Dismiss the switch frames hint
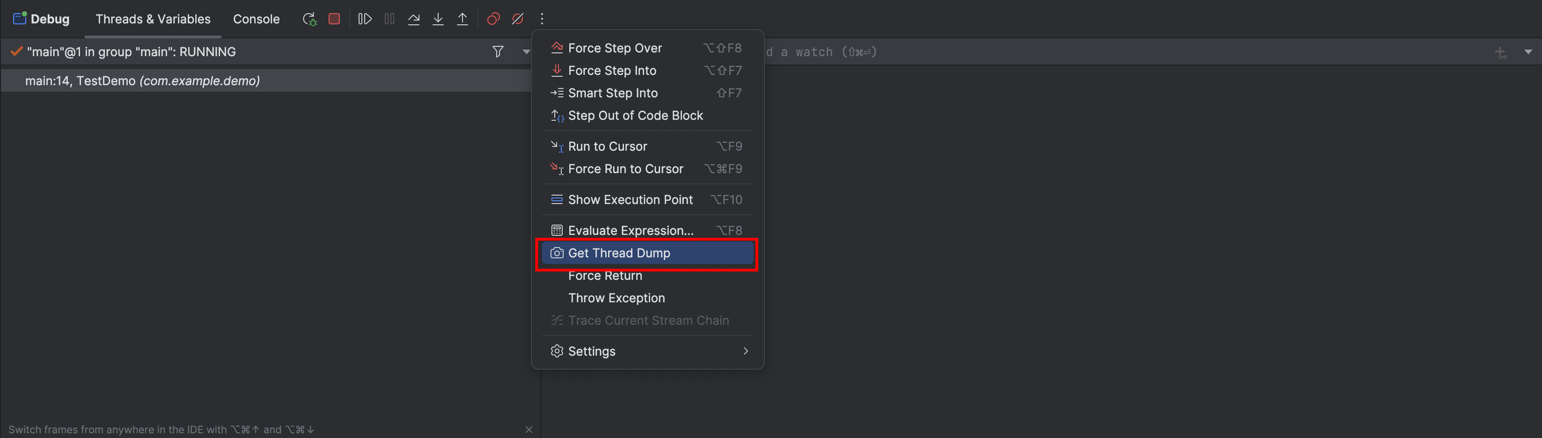 [x=529, y=430]
